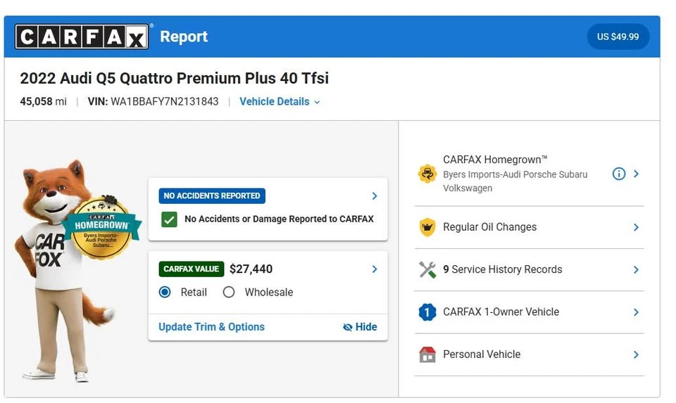Click the Regular Oil Changes text
The width and height of the screenshot is (676, 403).
point(490,227)
